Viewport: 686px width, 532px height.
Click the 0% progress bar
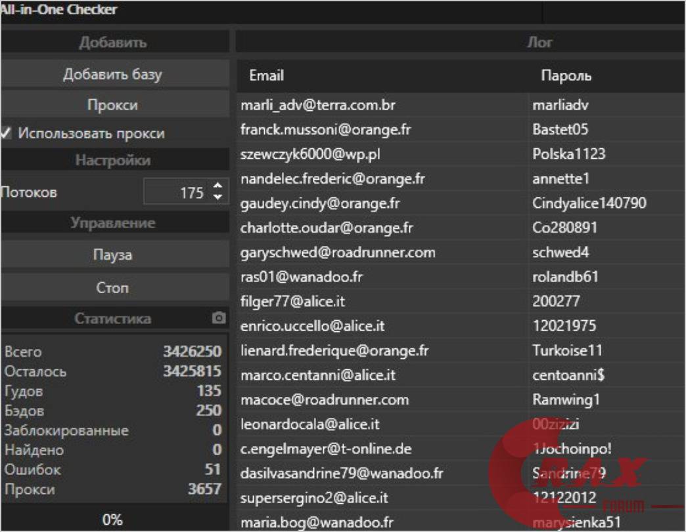point(113,520)
